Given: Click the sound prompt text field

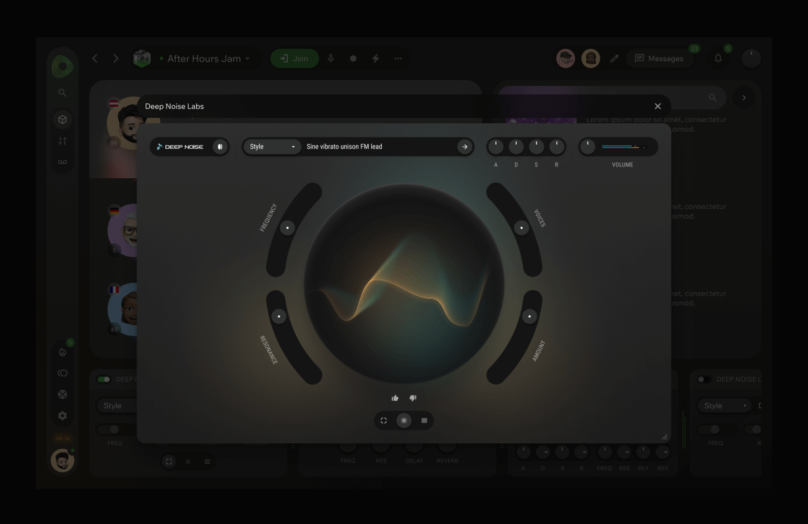Looking at the screenshot, I should coord(377,147).
